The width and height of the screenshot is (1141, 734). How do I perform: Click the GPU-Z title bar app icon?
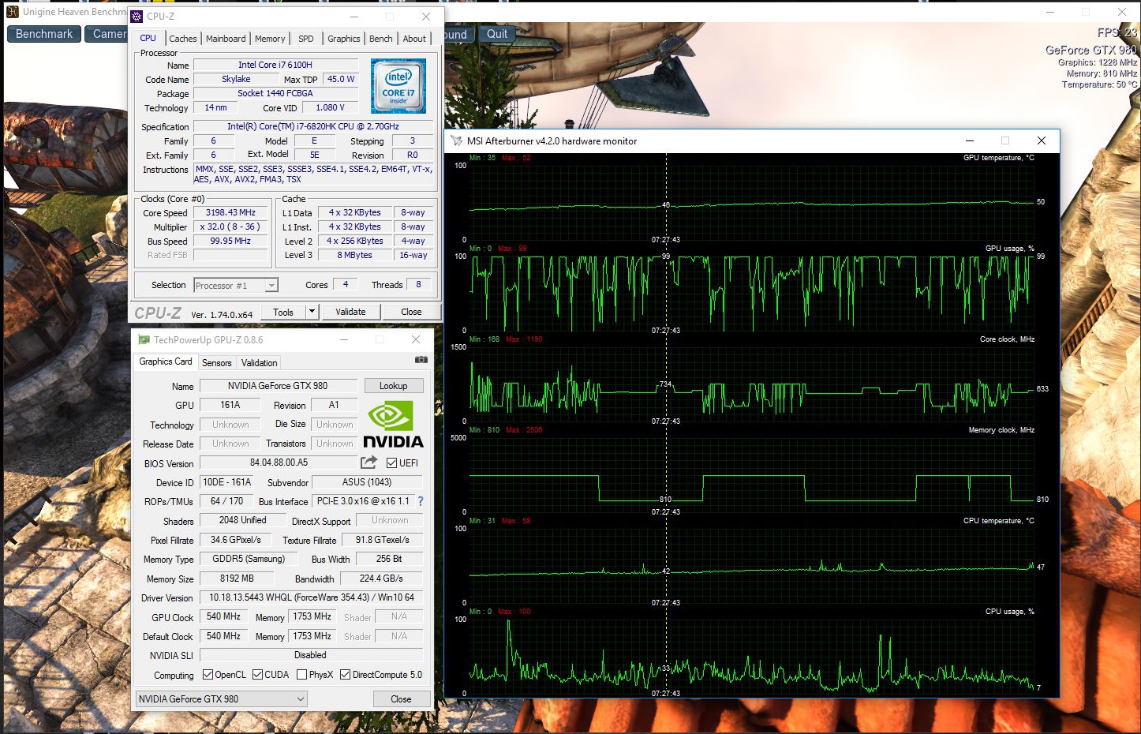point(144,339)
